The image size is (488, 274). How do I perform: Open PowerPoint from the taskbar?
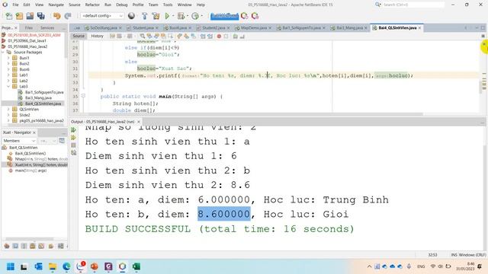(x=95, y=266)
